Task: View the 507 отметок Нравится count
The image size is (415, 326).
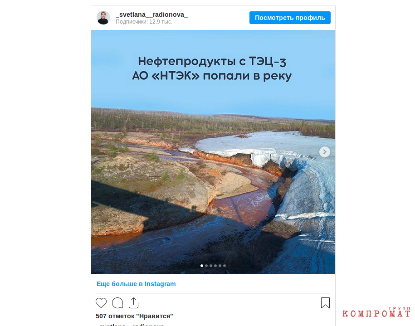Action: pyautogui.click(x=134, y=316)
